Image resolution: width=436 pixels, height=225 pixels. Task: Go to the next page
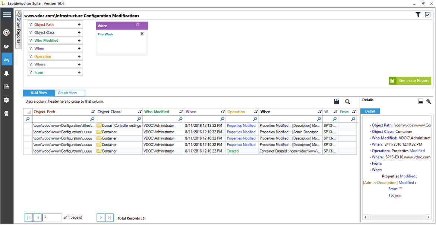click(x=101, y=218)
